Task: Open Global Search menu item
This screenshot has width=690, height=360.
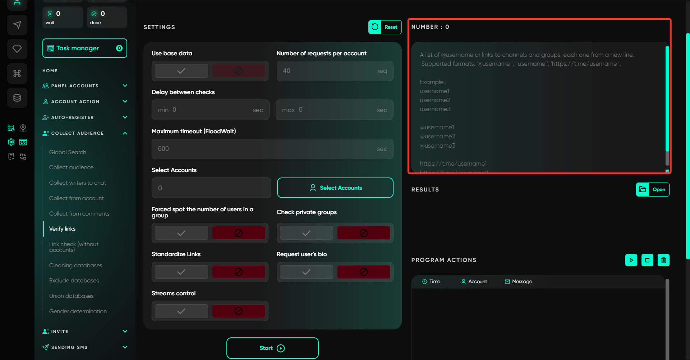Action: tap(68, 152)
